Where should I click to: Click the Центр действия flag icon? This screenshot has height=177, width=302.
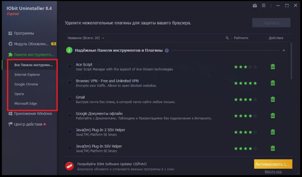10,124
